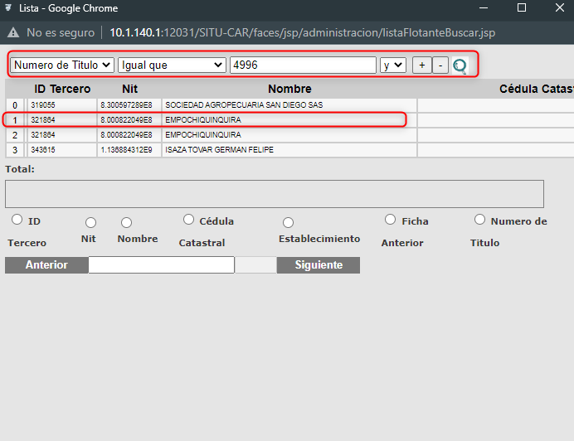The image size is (574, 441).
Task: Click the search value field containing 4996
Action: (x=302, y=65)
